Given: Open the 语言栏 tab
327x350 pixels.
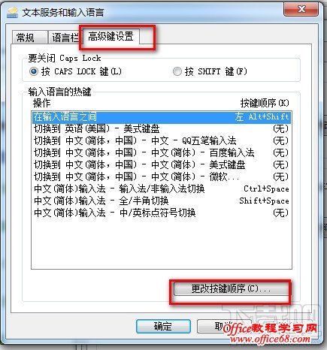Looking at the screenshot, I should click(x=65, y=38).
